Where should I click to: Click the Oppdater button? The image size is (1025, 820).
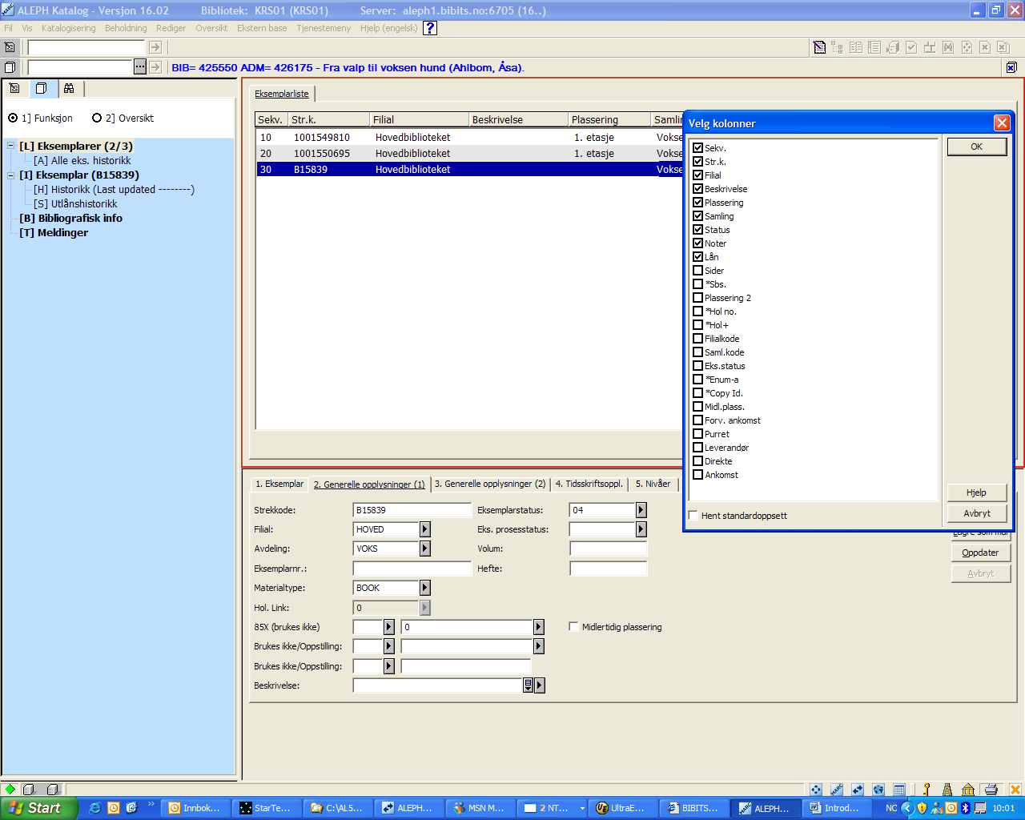(980, 553)
